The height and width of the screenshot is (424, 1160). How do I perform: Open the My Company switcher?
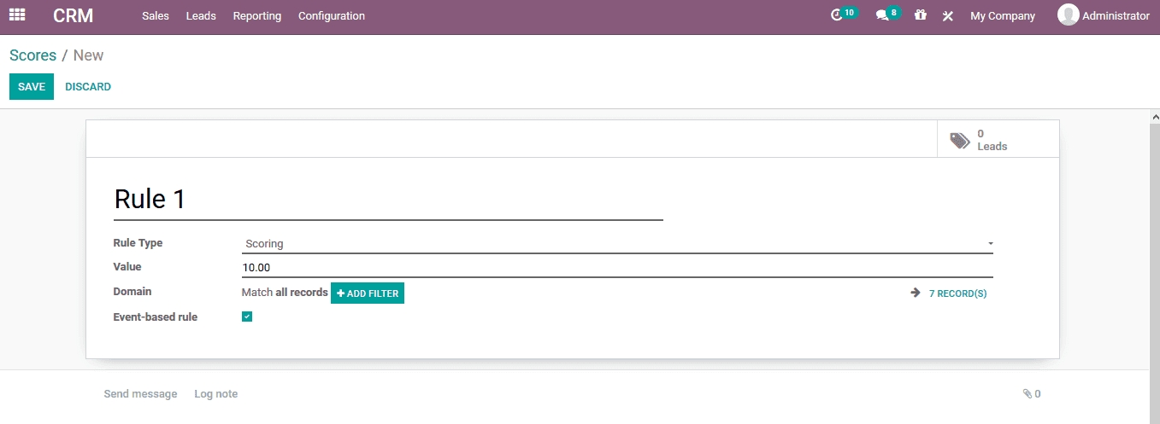[1002, 16]
